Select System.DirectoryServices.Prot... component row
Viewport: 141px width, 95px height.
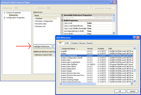(97, 75)
